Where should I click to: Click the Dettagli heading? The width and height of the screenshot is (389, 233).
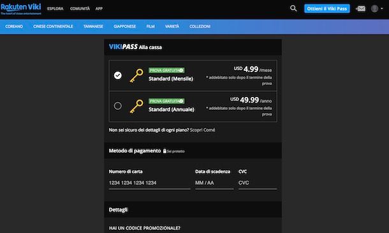coord(118,210)
